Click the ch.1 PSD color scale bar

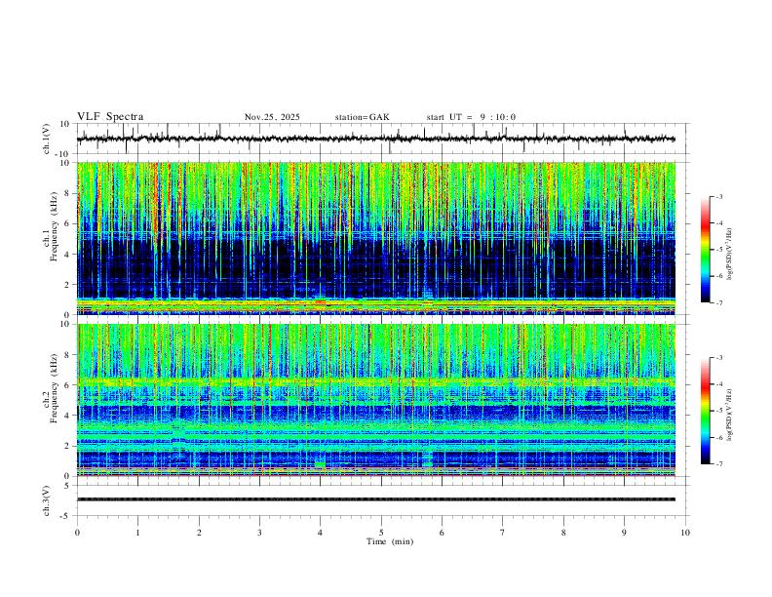tap(706, 250)
